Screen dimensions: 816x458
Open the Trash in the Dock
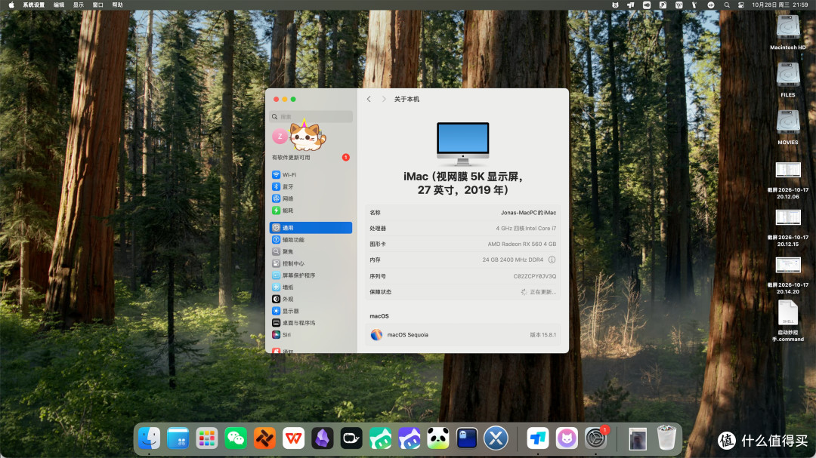pyautogui.click(x=666, y=437)
